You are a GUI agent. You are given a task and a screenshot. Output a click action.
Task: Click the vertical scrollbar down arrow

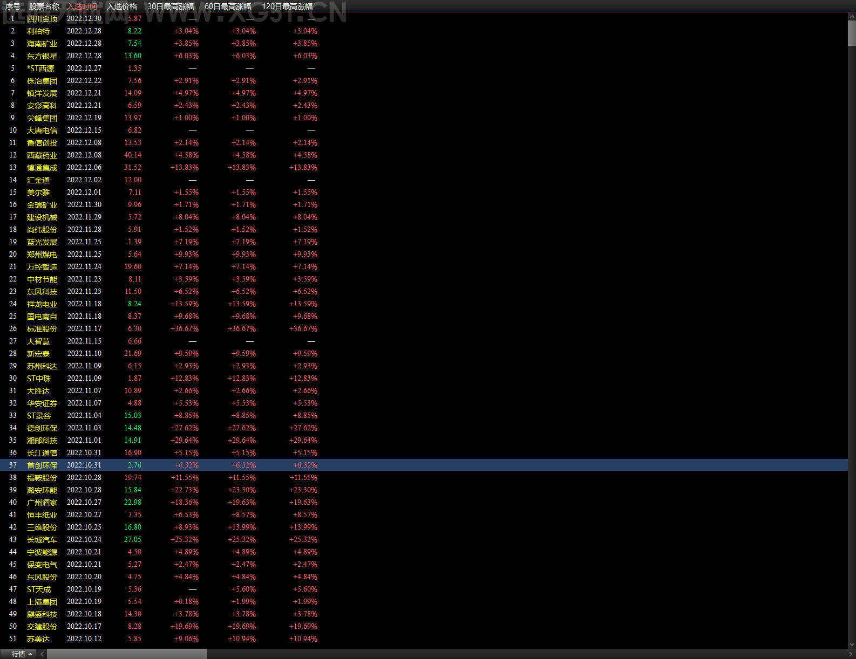[x=852, y=644]
